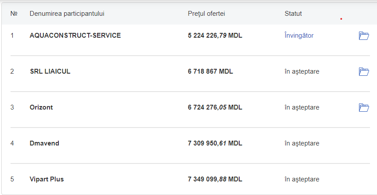Click the în așteptare status for Dmavend
The height and width of the screenshot is (195, 377).
[302, 143]
